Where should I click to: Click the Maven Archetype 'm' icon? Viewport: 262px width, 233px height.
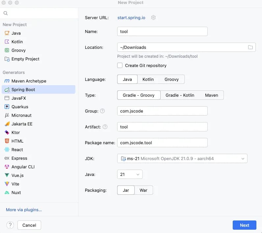click(7, 81)
